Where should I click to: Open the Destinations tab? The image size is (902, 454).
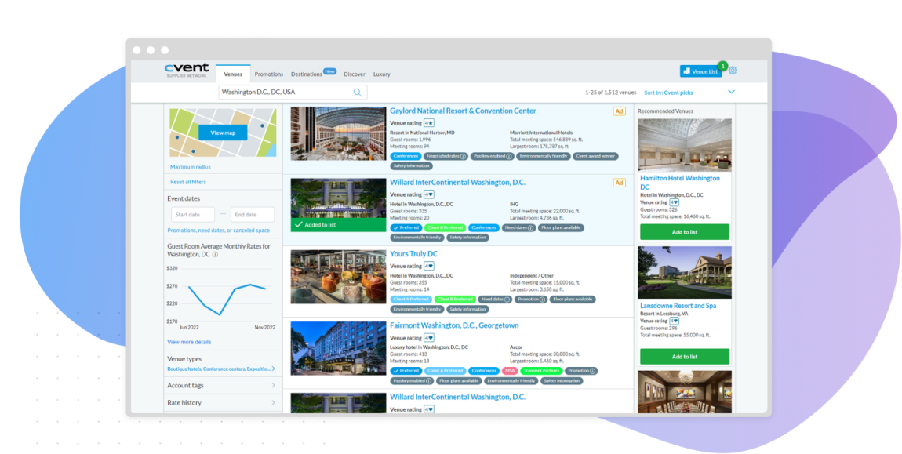pos(307,74)
